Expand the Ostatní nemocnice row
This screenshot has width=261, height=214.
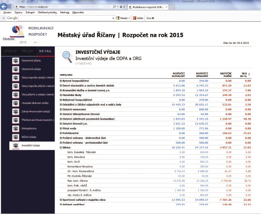point(61,109)
